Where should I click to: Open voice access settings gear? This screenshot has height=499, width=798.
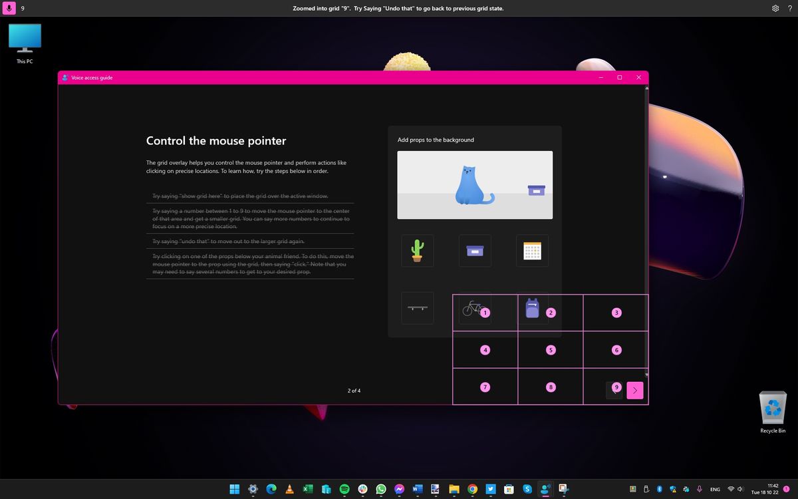tap(775, 8)
